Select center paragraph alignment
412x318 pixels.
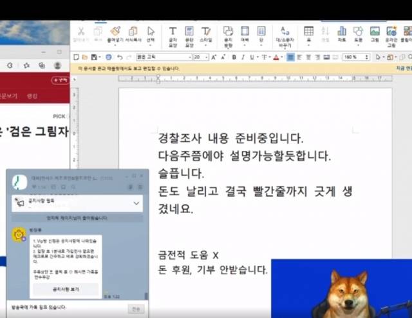click(x=308, y=57)
